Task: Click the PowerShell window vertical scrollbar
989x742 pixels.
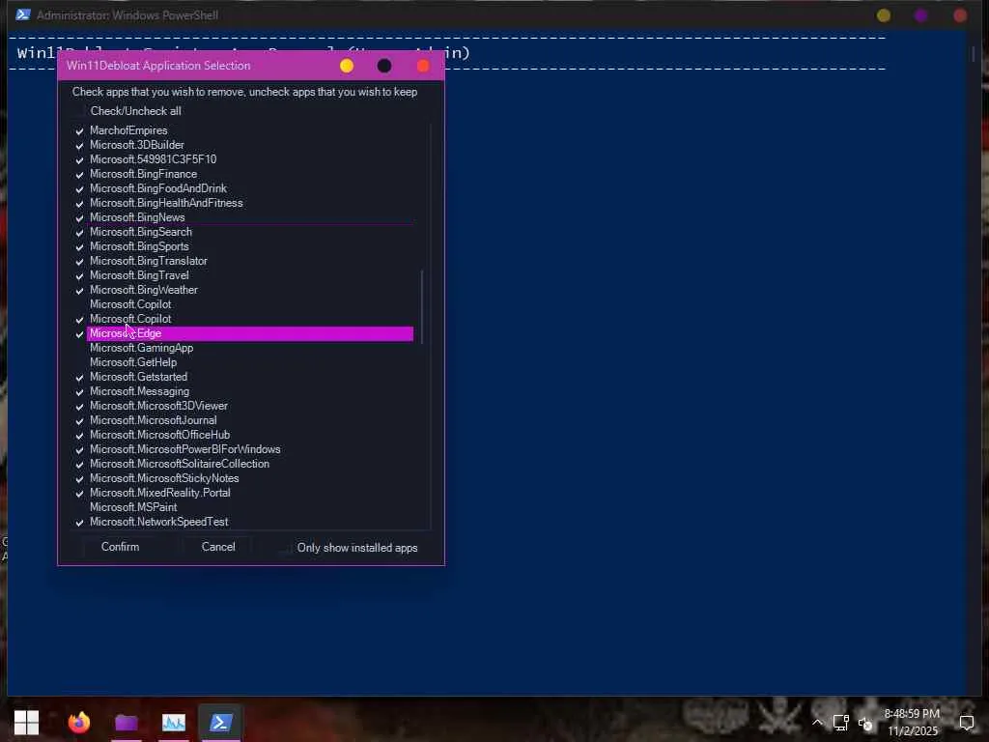Action: tap(974, 54)
